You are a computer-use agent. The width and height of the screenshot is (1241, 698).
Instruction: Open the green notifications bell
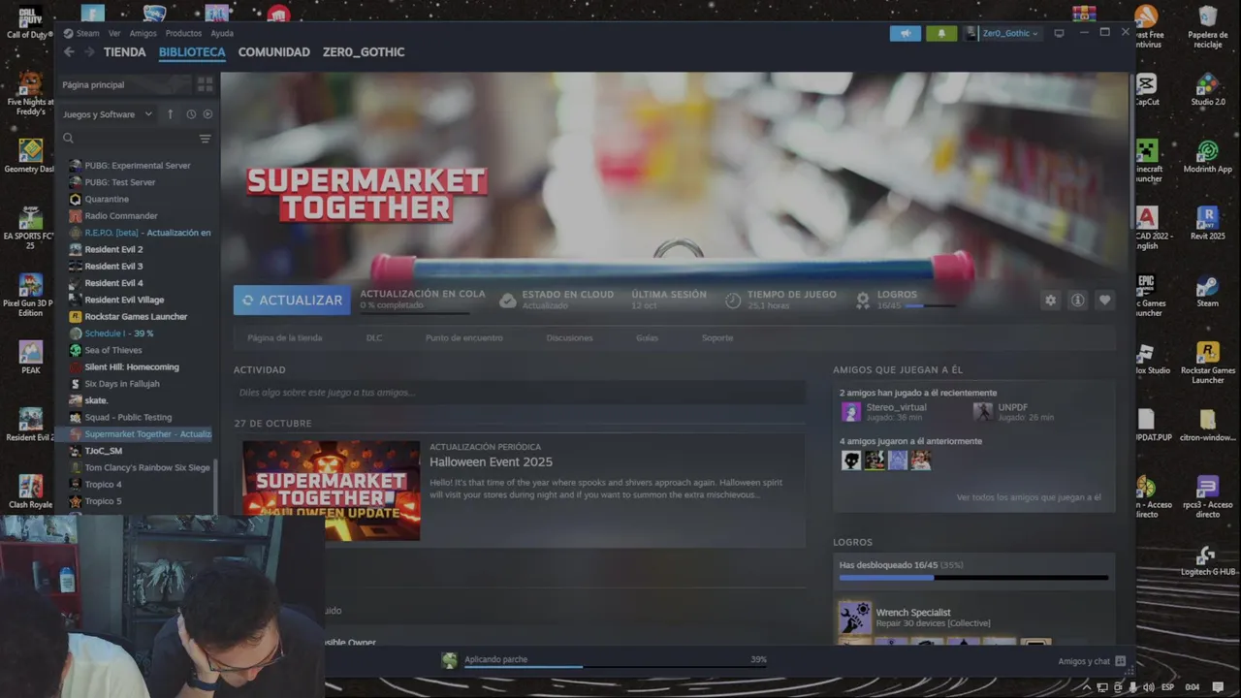(x=940, y=33)
